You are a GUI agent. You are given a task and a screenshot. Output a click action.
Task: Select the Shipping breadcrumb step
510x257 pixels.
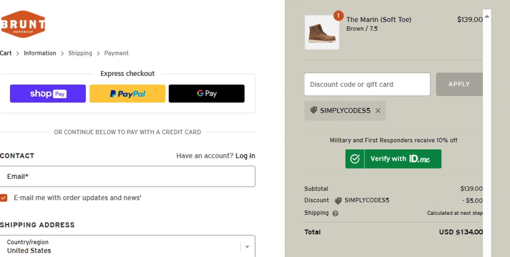point(80,53)
